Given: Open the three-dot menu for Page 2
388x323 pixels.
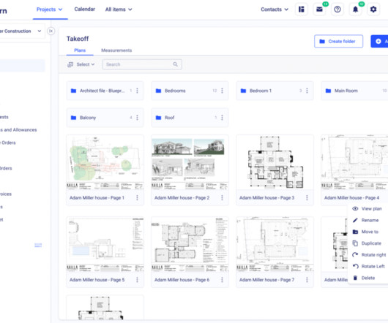Looking at the screenshot, I should 222,197.
